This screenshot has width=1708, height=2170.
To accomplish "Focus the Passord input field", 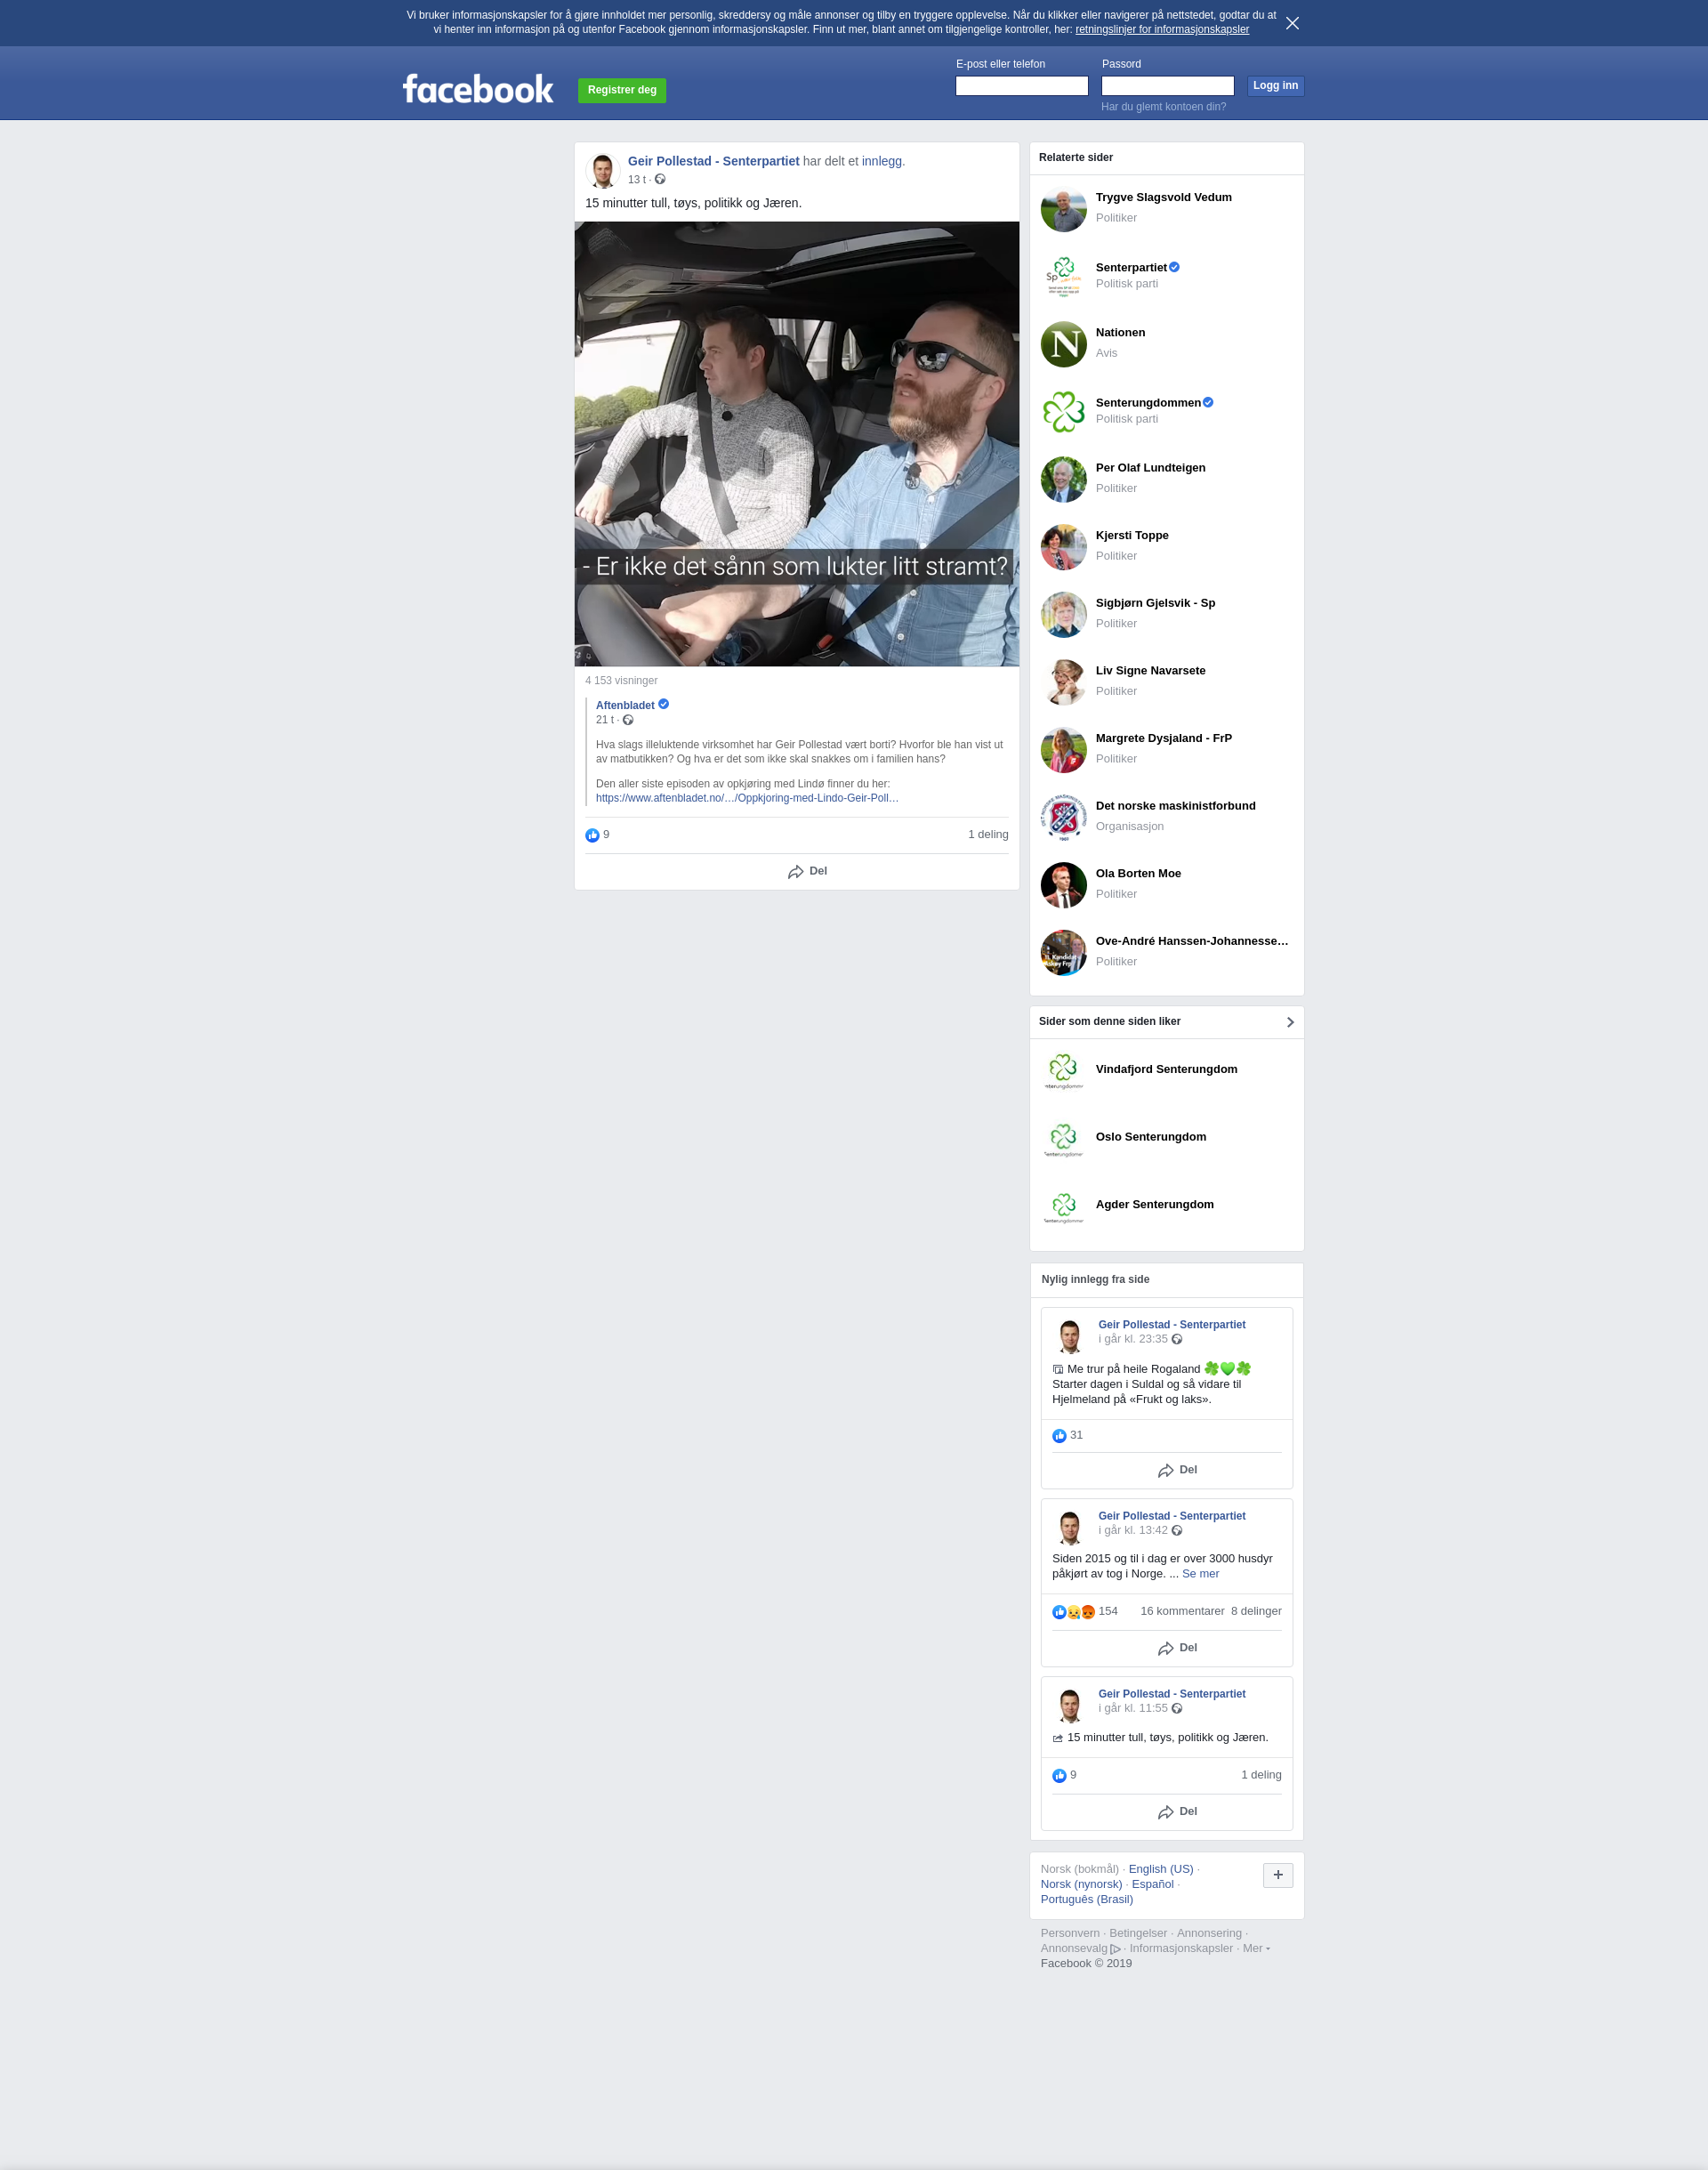I will point(1167,86).
